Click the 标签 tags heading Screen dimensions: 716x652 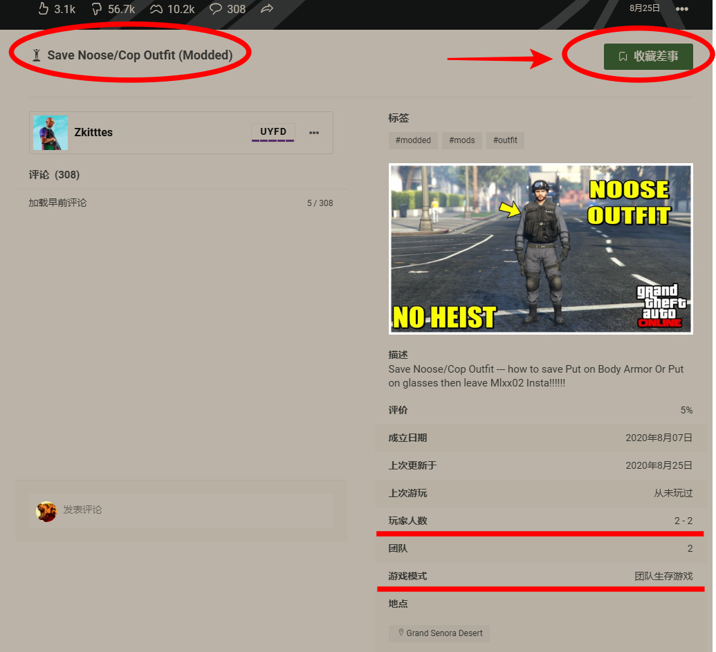click(398, 118)
